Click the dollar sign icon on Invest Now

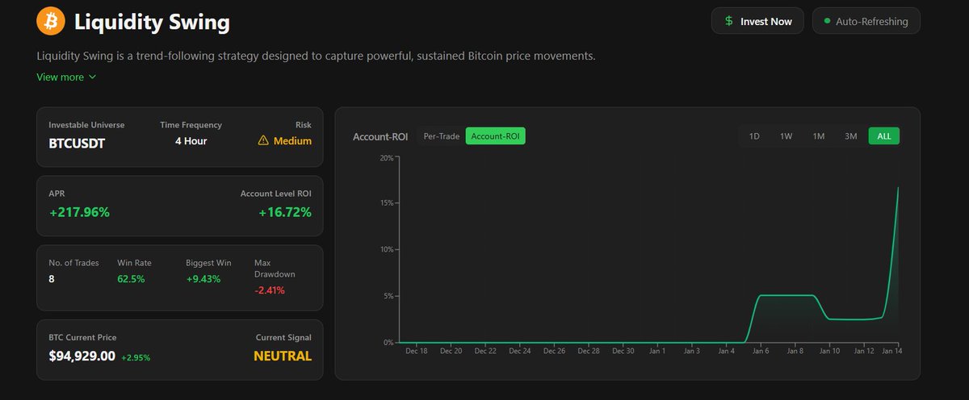[729, 21]
